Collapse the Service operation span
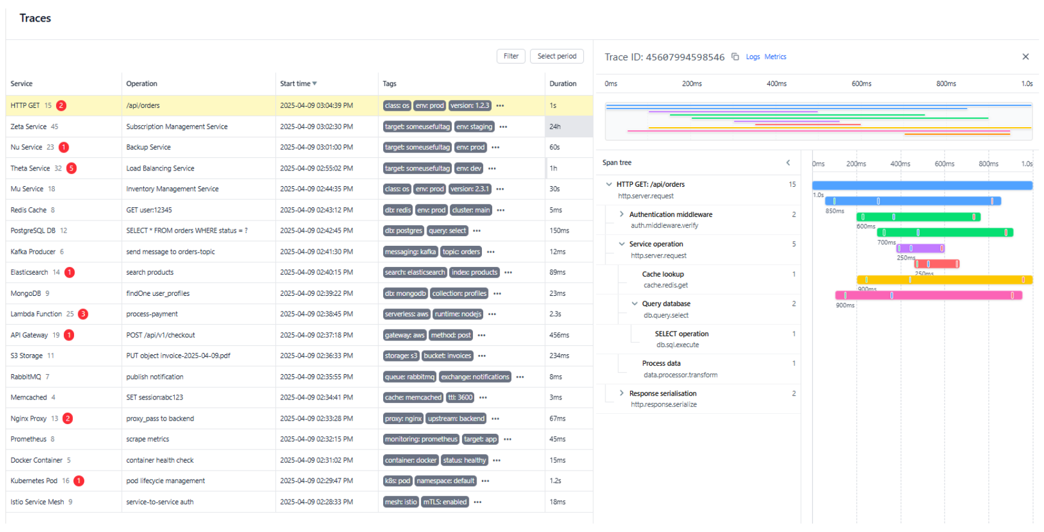1044x532 pixels. coord(621,244)
